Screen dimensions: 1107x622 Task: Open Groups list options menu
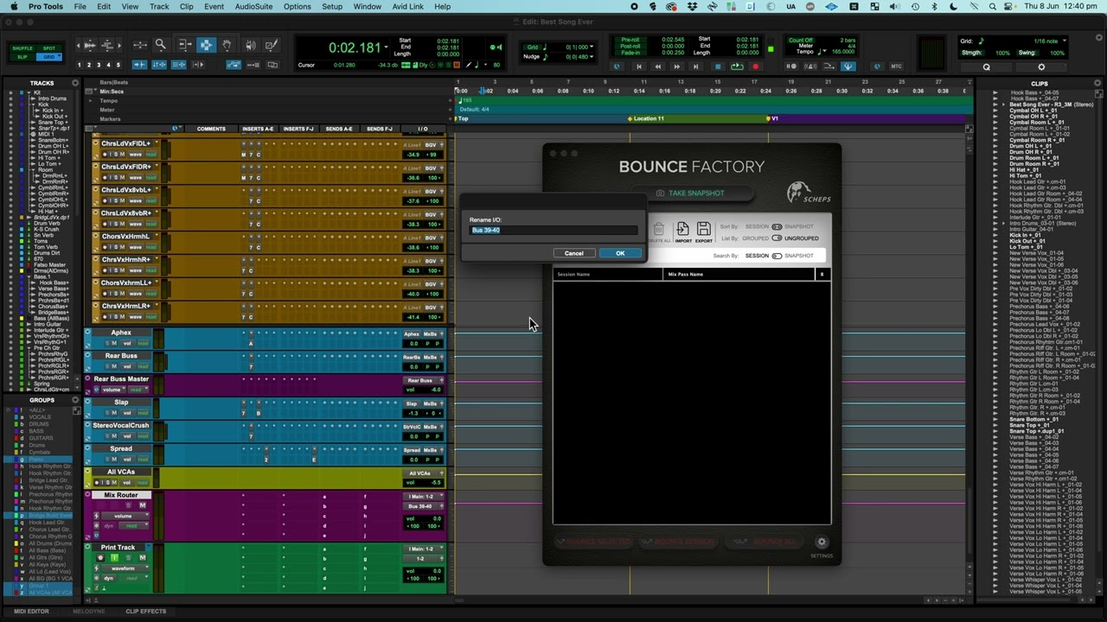pos(75,400)
